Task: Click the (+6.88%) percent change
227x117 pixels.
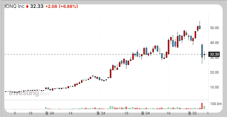Action: (x=68, y=6)
